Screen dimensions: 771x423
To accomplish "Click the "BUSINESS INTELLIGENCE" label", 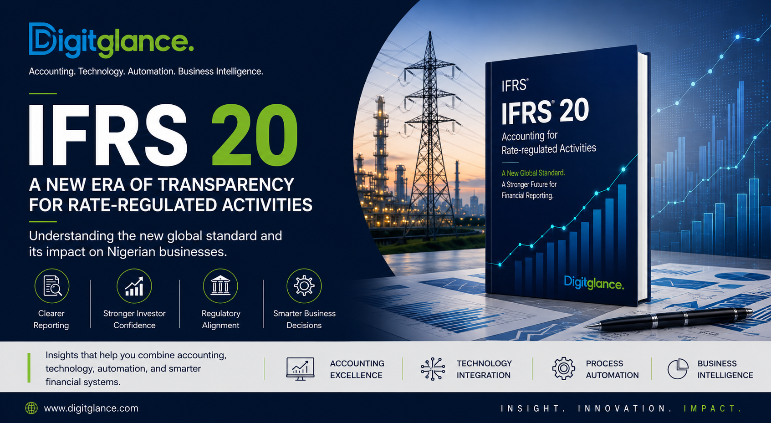I will tap(725, 369).
